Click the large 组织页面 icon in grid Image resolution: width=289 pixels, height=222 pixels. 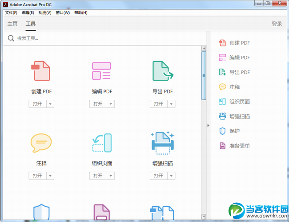coord(102,143)
